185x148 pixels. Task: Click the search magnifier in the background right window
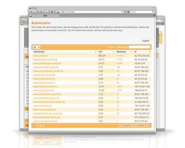point(162,20)
